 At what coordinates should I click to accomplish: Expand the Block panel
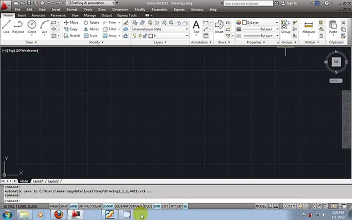click(x=224, y=42)
